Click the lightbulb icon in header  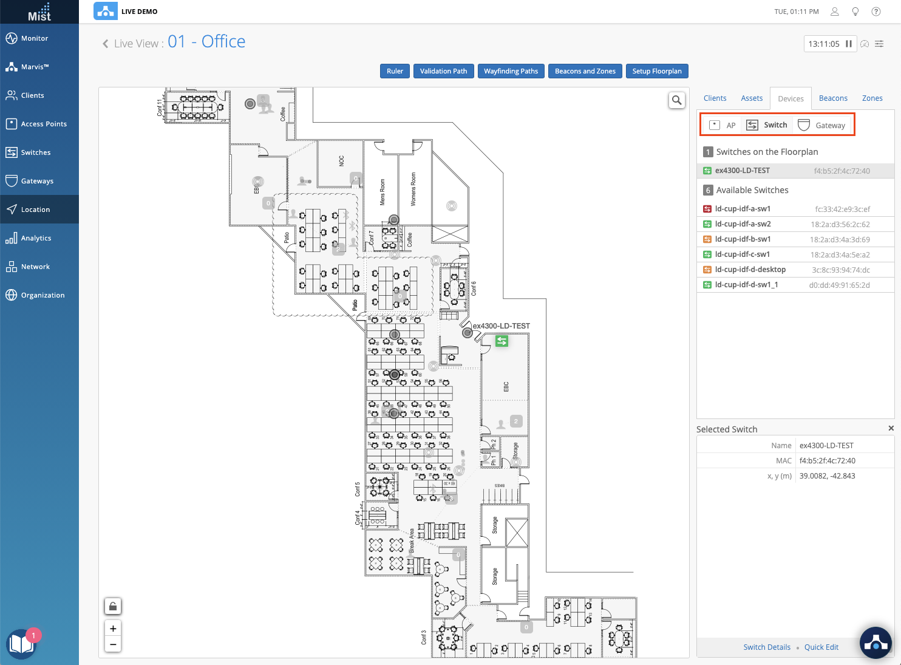tap(855, 12)
